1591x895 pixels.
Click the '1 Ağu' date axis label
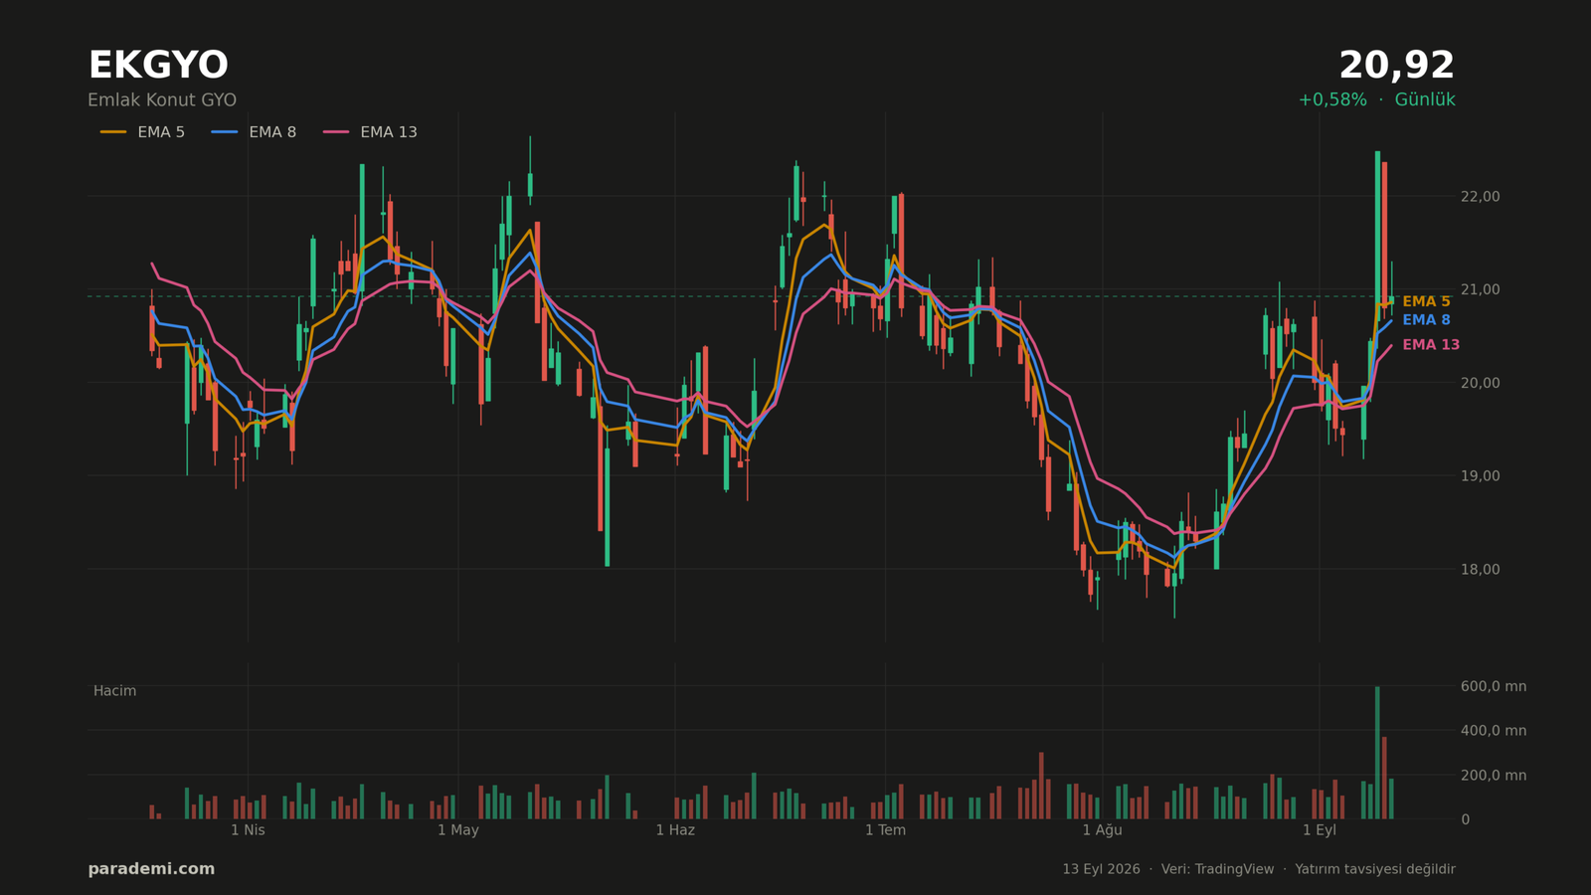click(1102, 830)
